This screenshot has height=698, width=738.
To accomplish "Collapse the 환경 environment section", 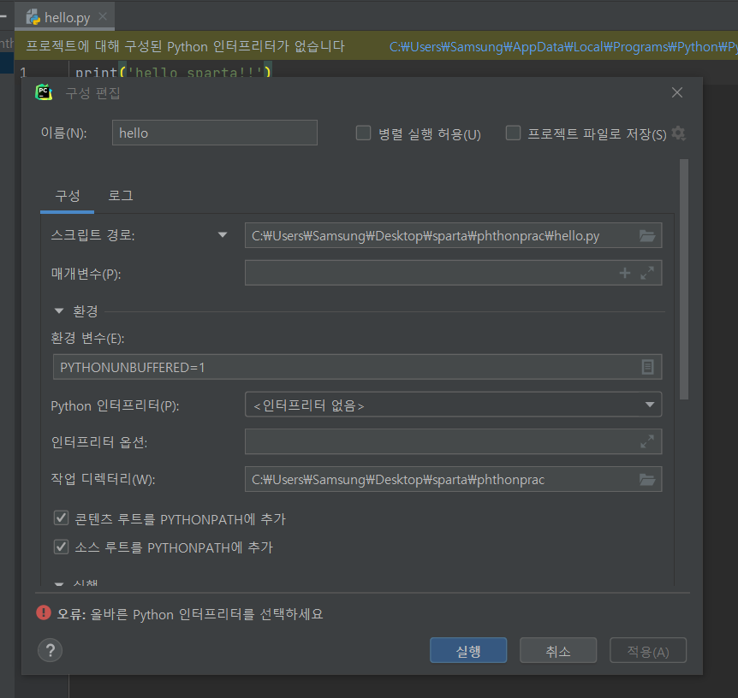I will click(x=59, y=311).
